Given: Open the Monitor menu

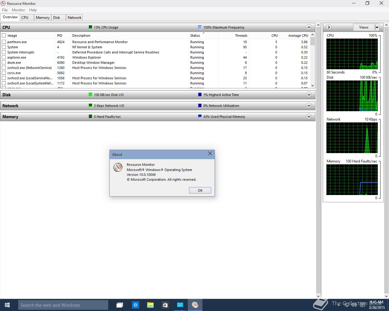Looking at the screenshot, I should [x=18, y=10].
